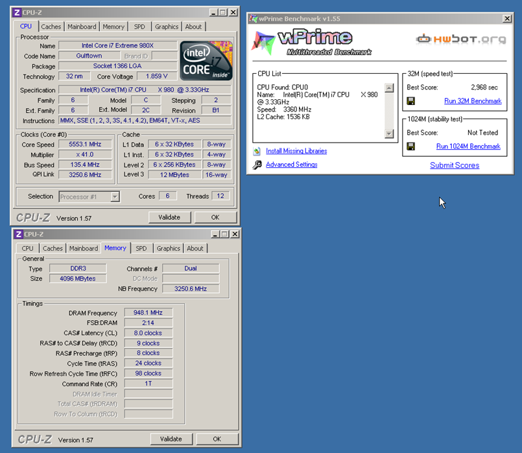Open Graphics tab in top CPU-Z window
522x453 pixels.
[x=167, y=27]
